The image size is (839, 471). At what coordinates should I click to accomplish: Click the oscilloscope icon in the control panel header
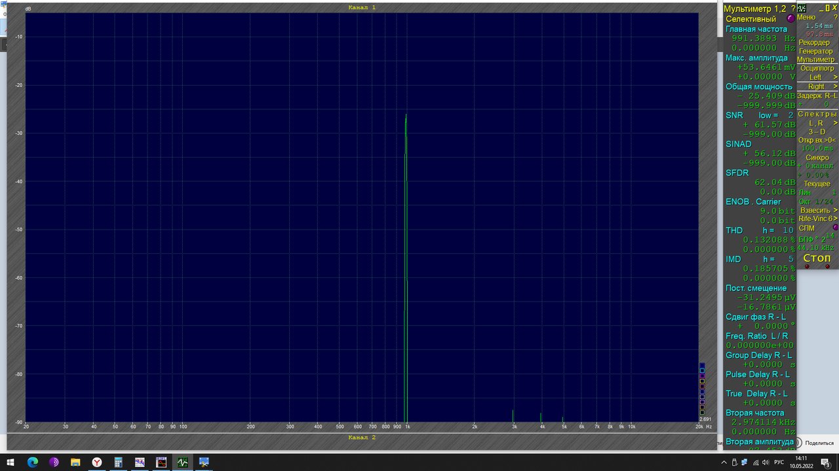point(802,8)
